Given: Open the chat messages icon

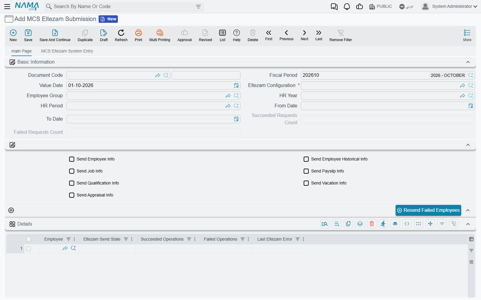Looking at the screenshot, I should pyautogui.click(x=334, y=7).
